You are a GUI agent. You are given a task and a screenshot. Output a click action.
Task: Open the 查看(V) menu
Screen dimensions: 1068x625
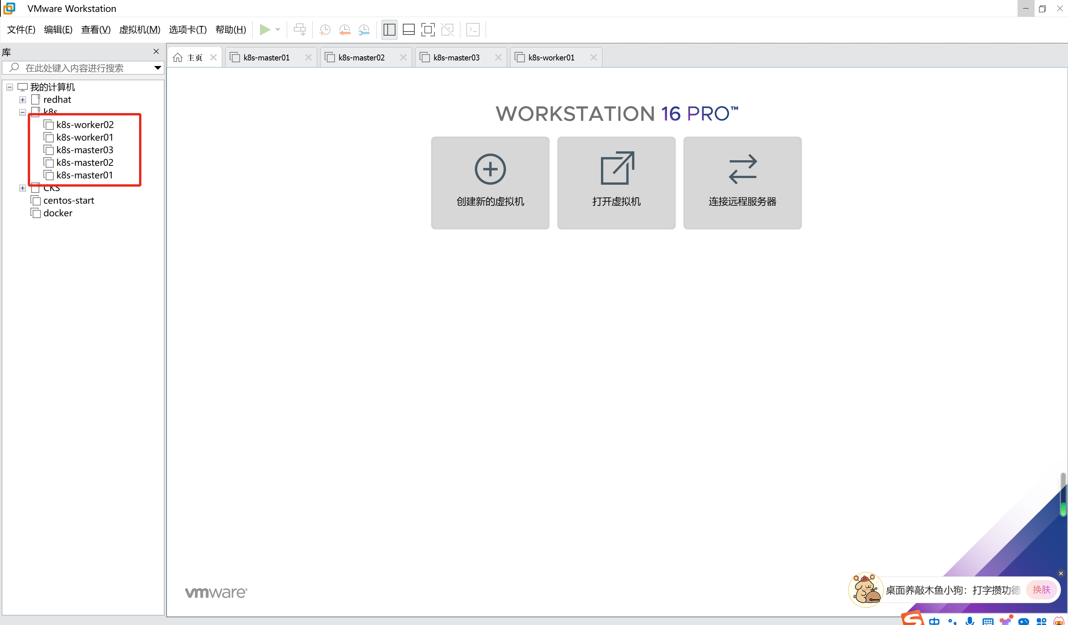click(96, 30)
